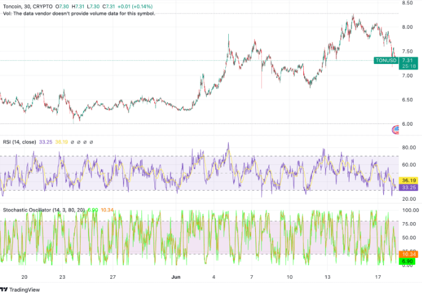Click the close value C7.31 in header

point(108,6)
